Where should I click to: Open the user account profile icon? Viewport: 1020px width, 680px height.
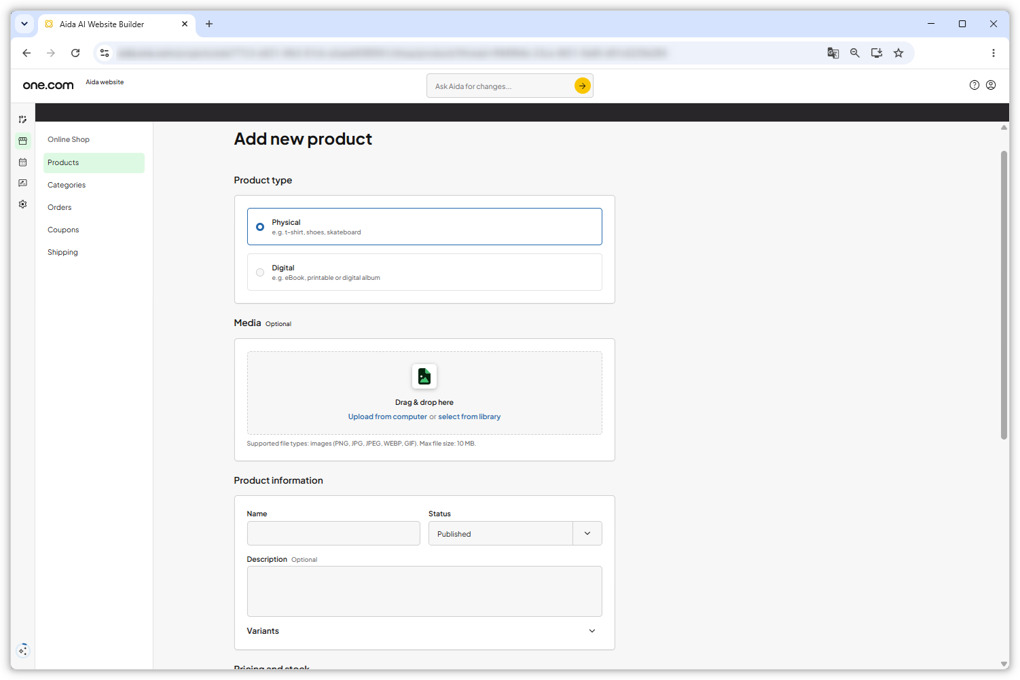(991, 85)
